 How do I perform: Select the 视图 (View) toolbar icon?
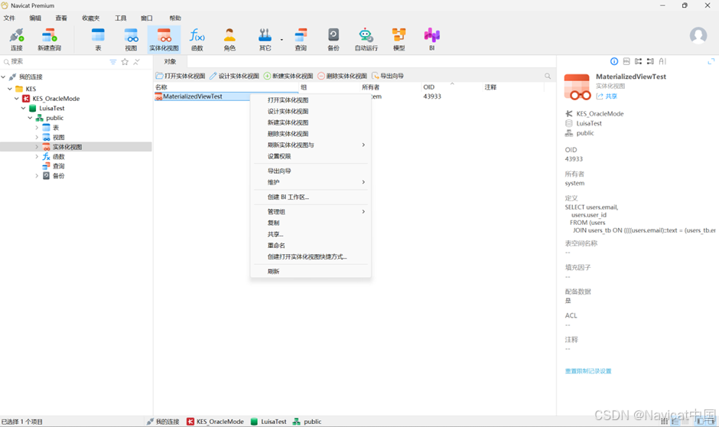tap(131, 40)
